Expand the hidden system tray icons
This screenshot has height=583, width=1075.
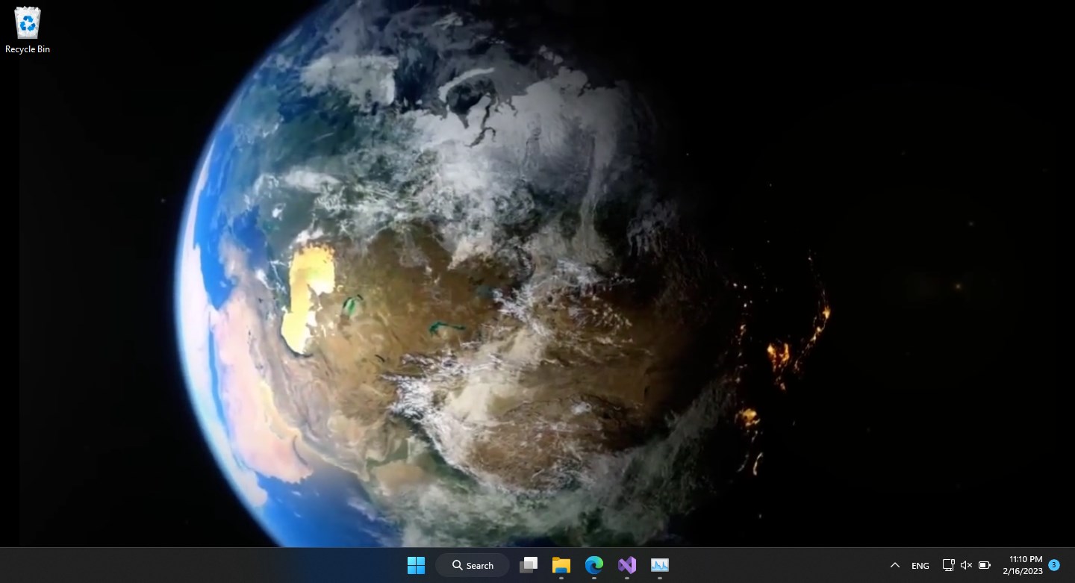(894, 565)
